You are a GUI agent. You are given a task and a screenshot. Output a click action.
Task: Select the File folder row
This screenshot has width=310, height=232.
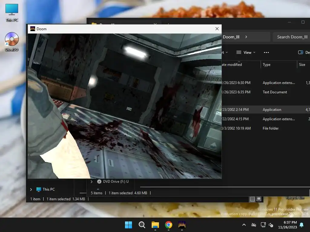coord(266,128)
